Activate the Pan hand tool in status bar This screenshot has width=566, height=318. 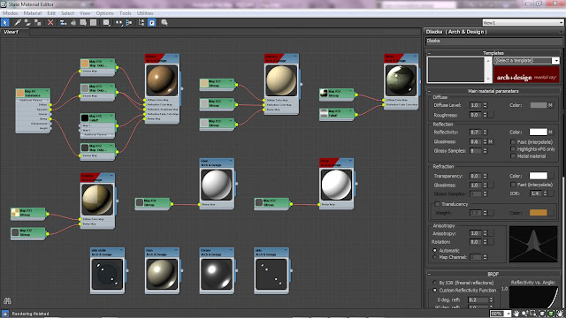(516, 314)
